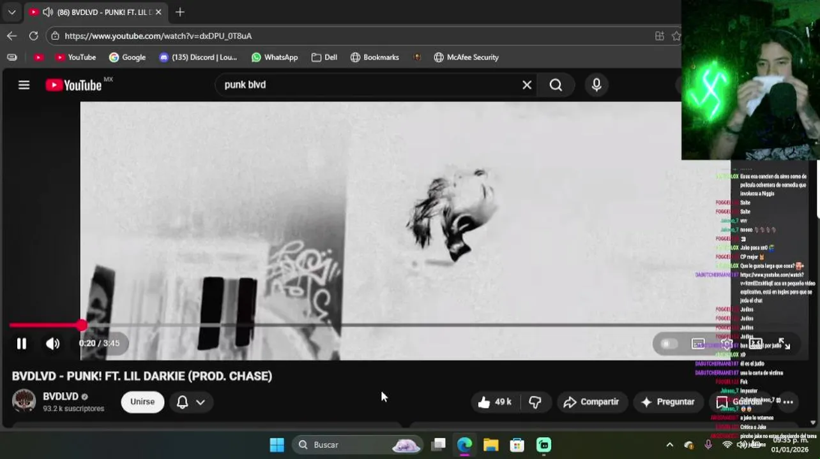
Task: Open the McAfee Security bookmark
Action: pos(466,57)
